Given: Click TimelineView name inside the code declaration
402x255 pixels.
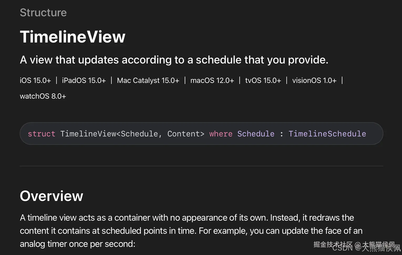Looking at the screenshot, I should tap(88, 134).
